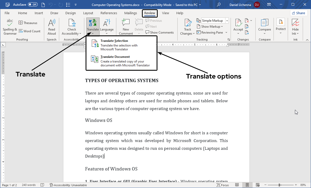Select Translate Document from the menu
The height and width of the screenshot is (188, 311).
(115, 57)
